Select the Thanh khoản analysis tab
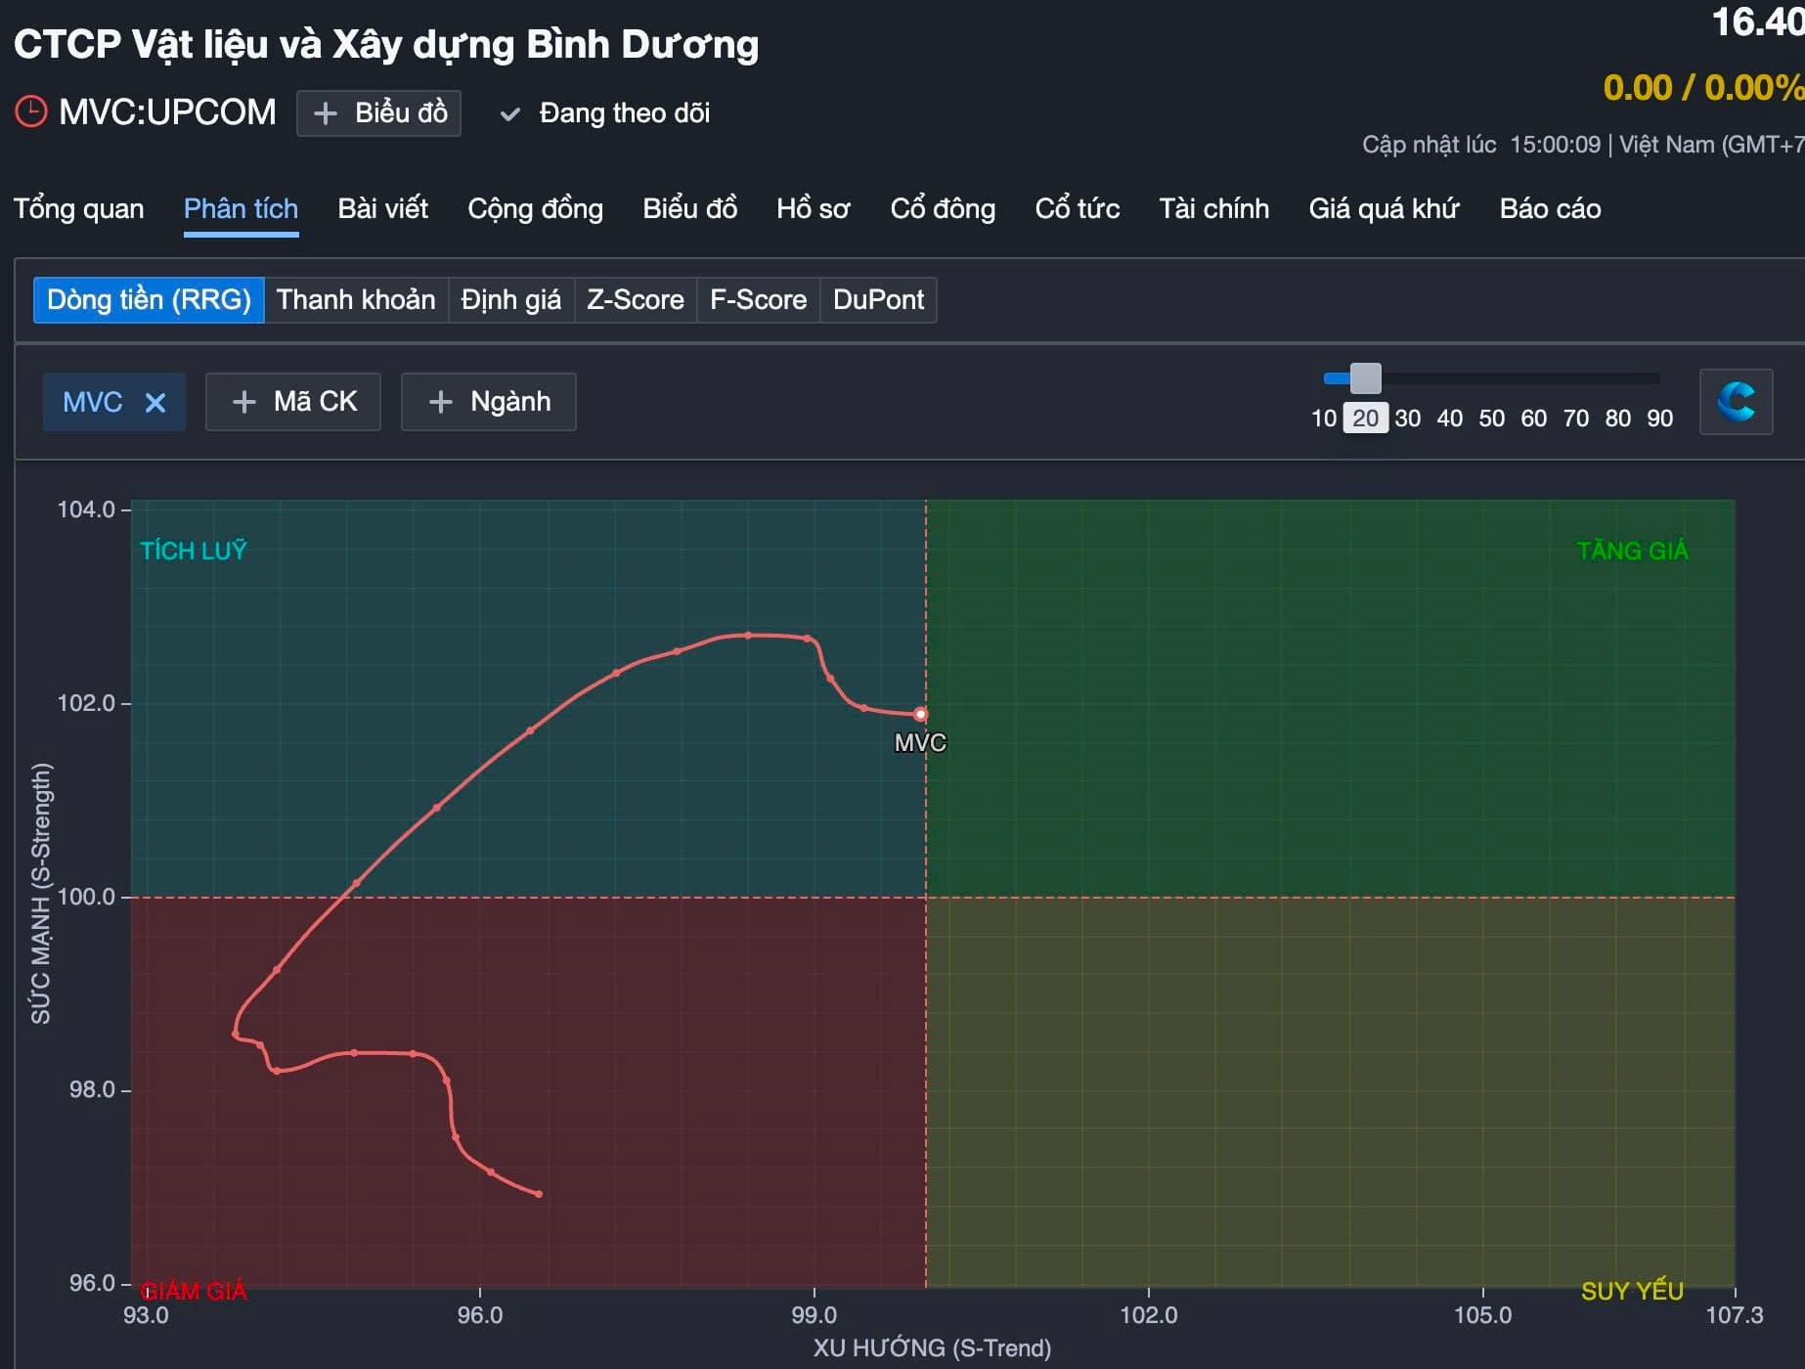 click(x=356, y=299)
